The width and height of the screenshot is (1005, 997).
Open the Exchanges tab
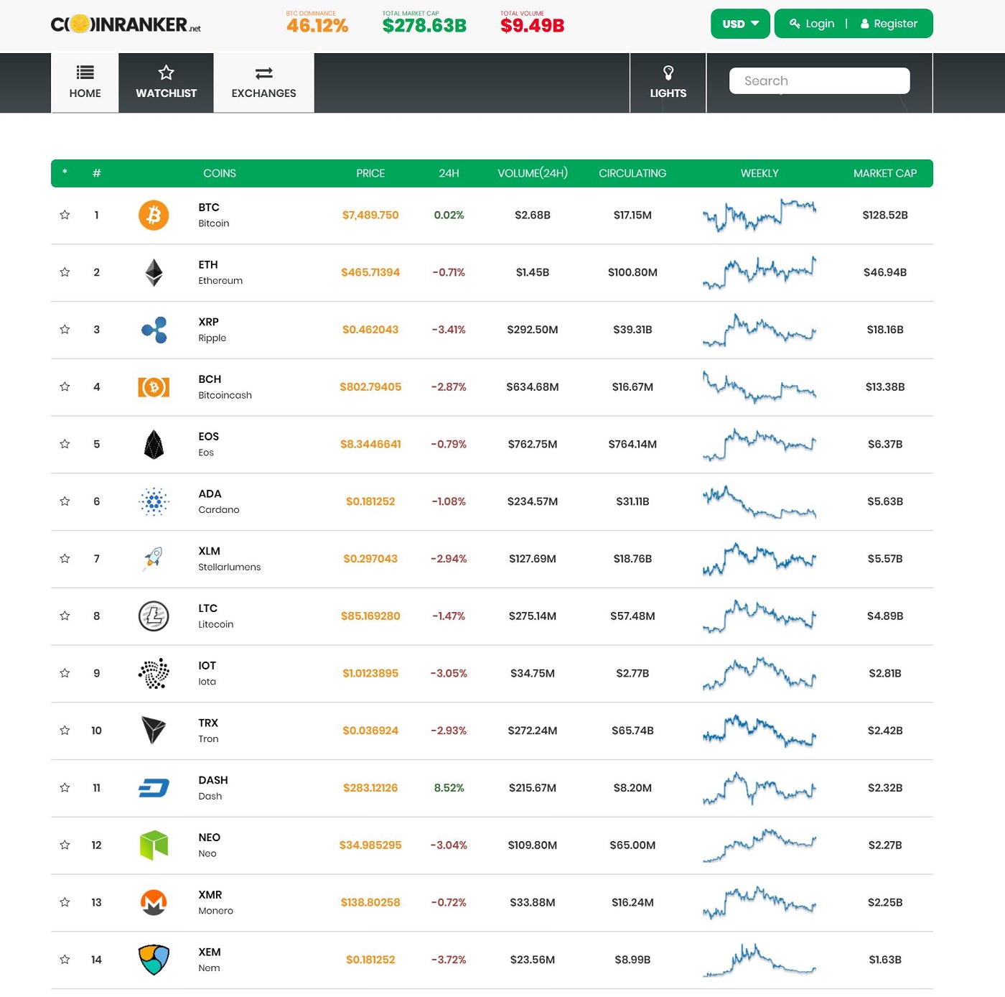(x=263, y=83)
